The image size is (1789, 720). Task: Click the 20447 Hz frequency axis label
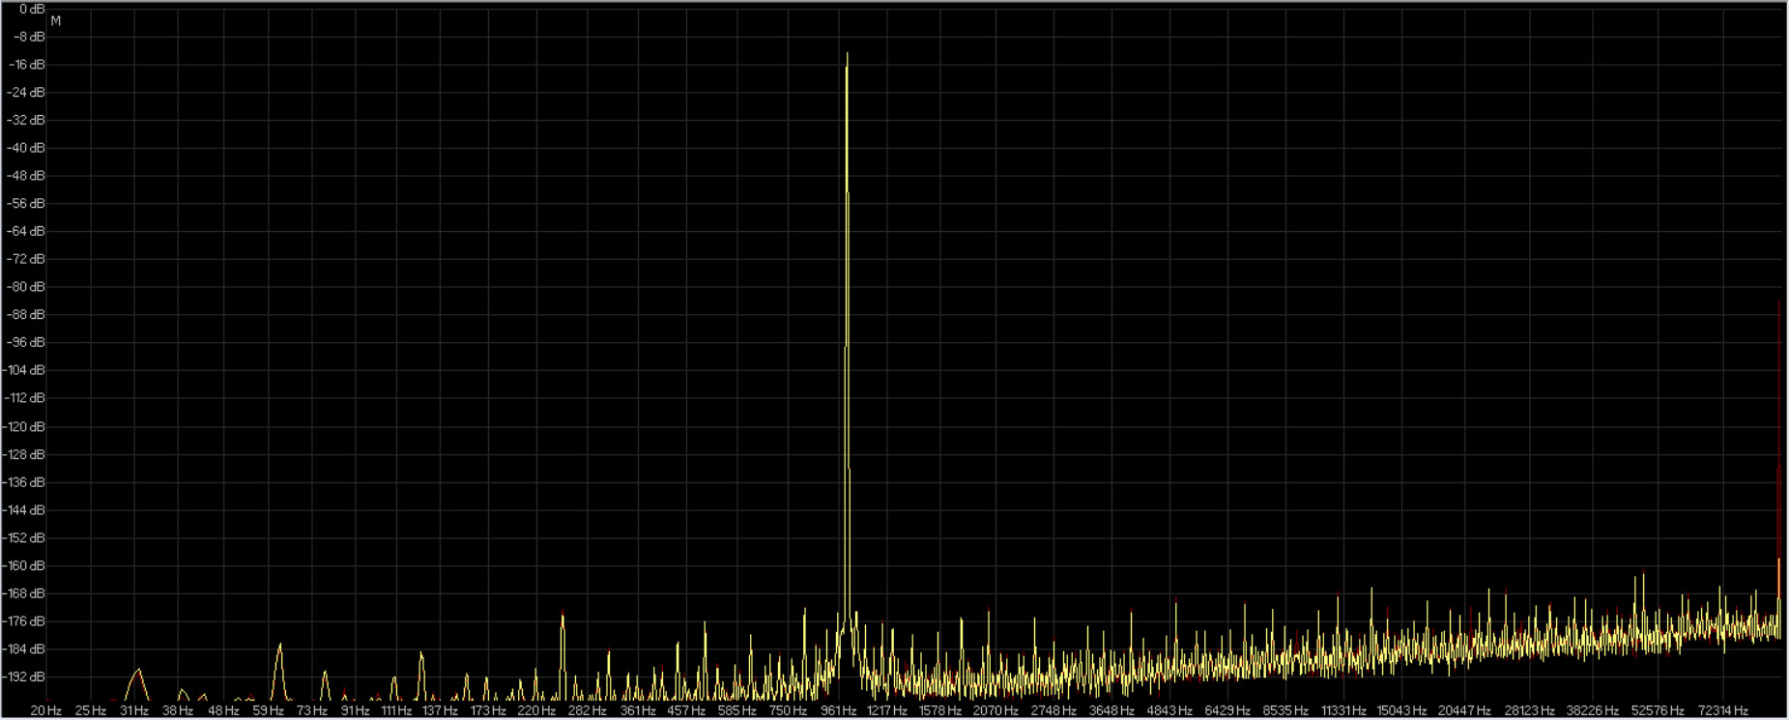point(1464,710)
